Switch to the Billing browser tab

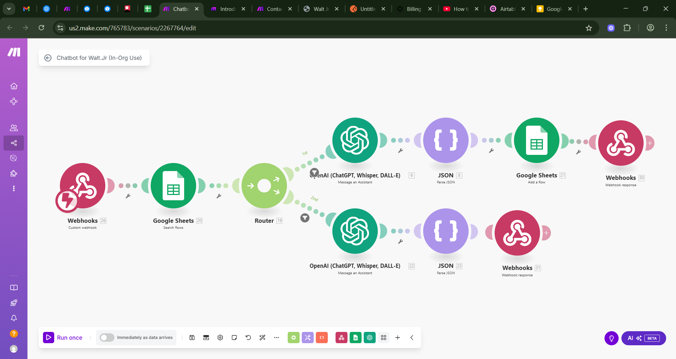tap(414, 9)
